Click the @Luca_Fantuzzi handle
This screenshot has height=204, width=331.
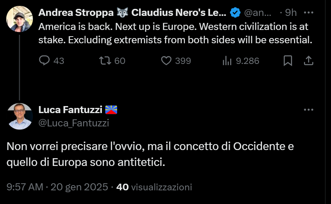coord(74,123)
